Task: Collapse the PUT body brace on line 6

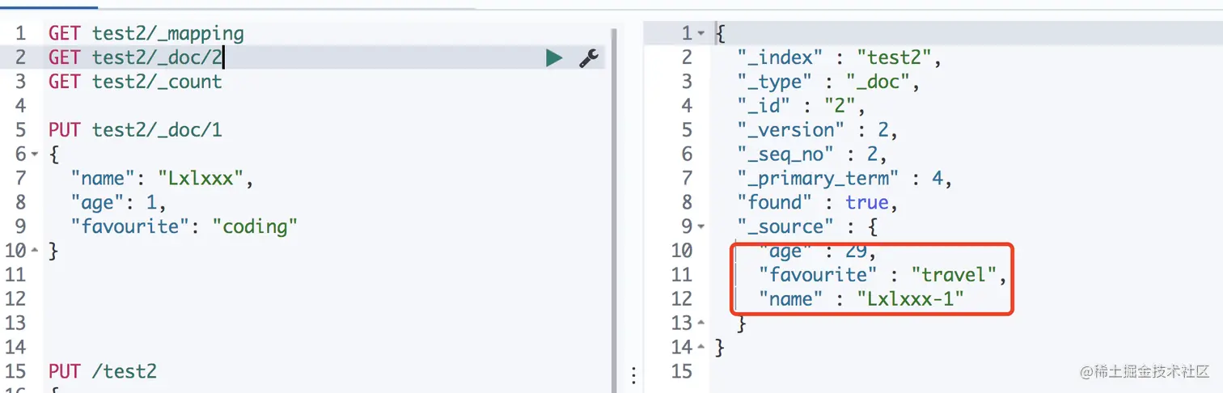Action: coord(35,154)
